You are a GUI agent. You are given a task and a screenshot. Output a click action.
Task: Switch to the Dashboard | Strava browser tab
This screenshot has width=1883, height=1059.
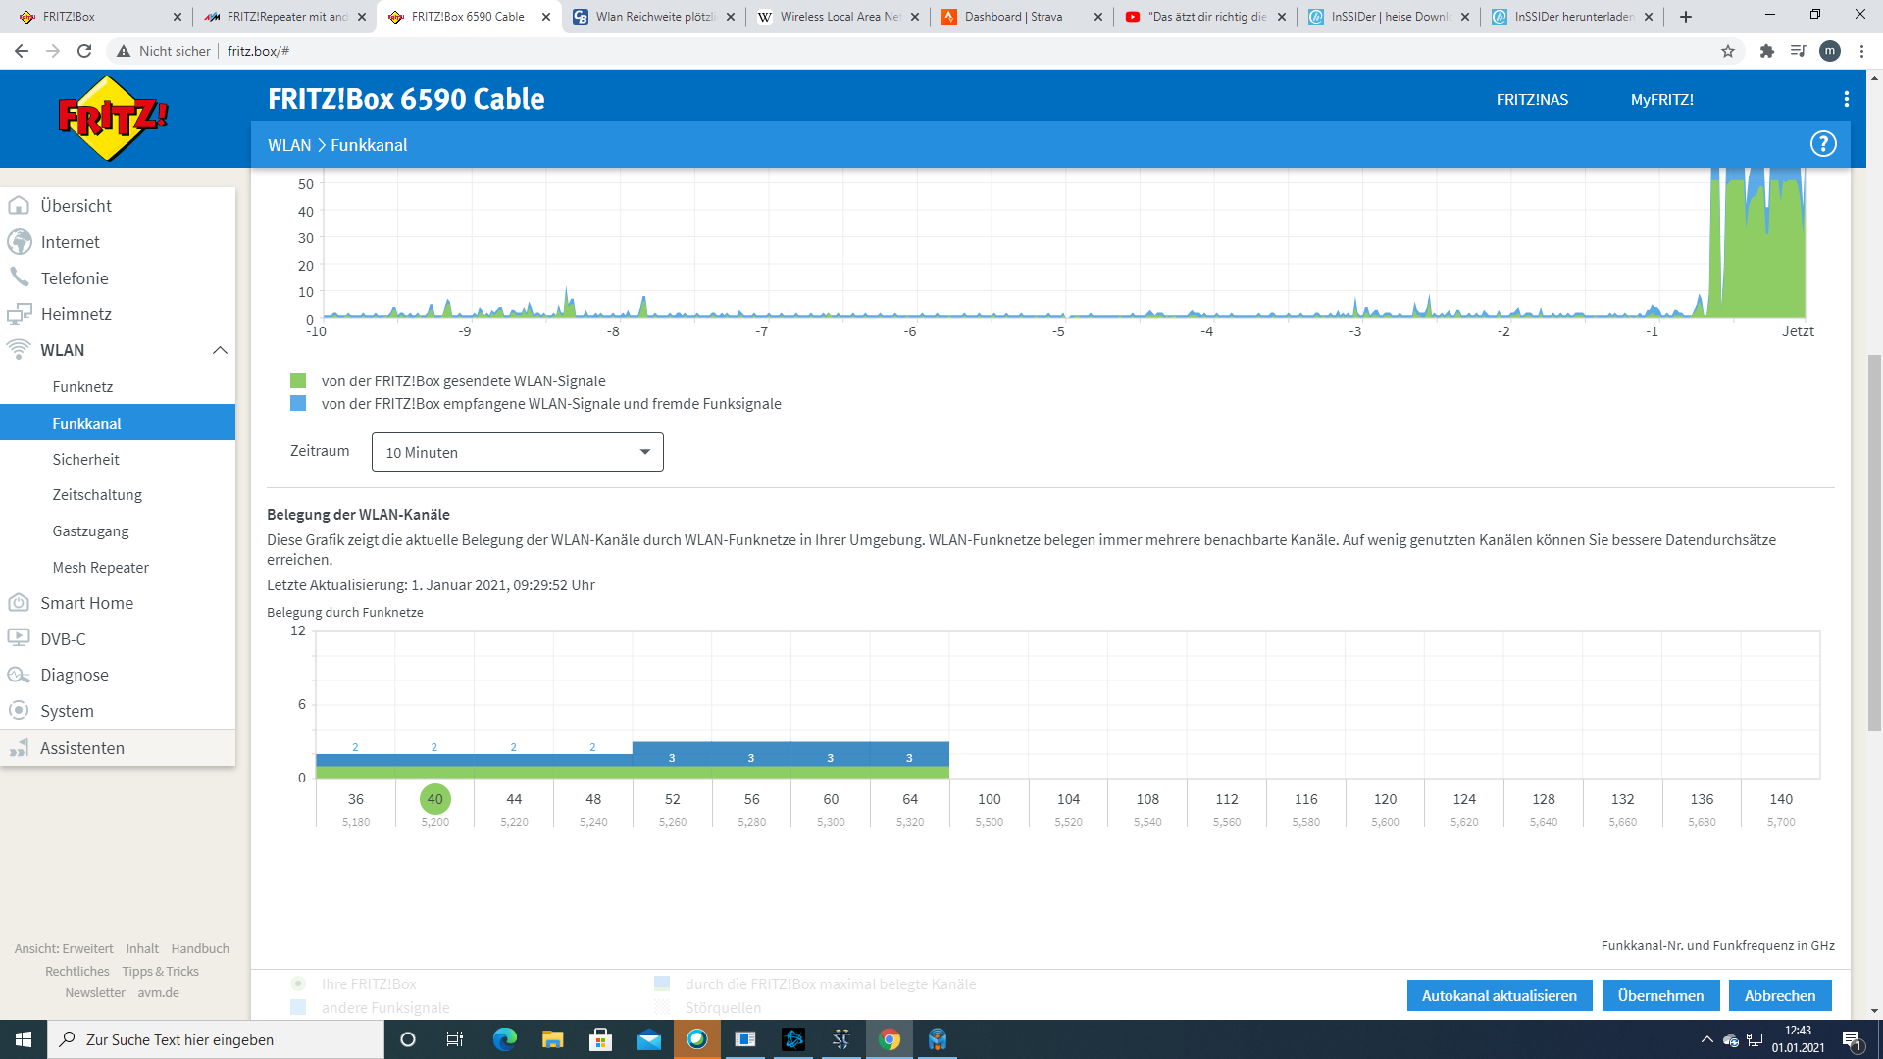pos(1012,17)
